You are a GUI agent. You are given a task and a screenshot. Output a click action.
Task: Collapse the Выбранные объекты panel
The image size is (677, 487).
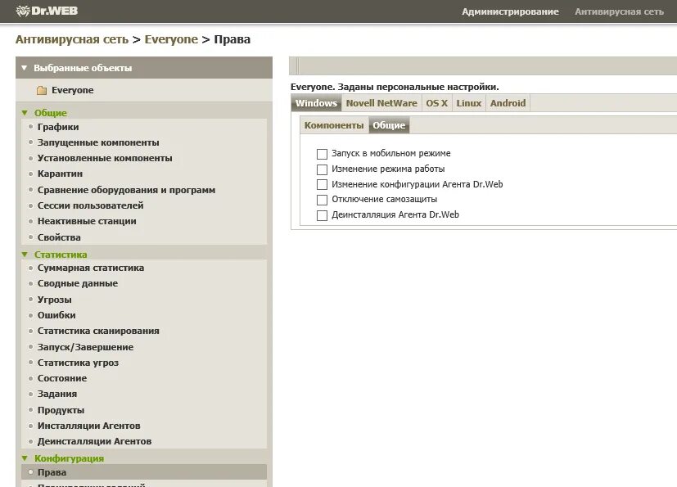click(x=25, y=68)
